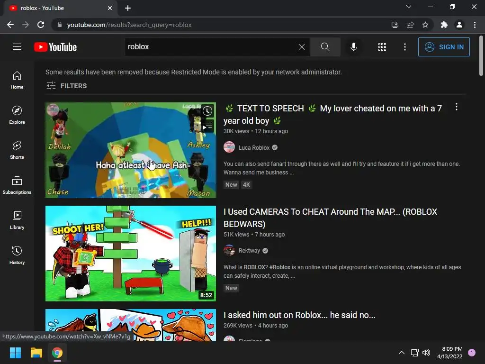Add TEXT TO SPEECH video to queue
Screen dimensions: 485x364
tap(207, 126)
